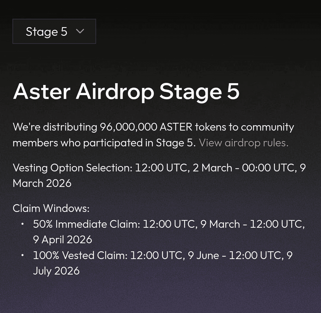
Task: Click the word ASTER in the description
Action: tap(176, 127)
